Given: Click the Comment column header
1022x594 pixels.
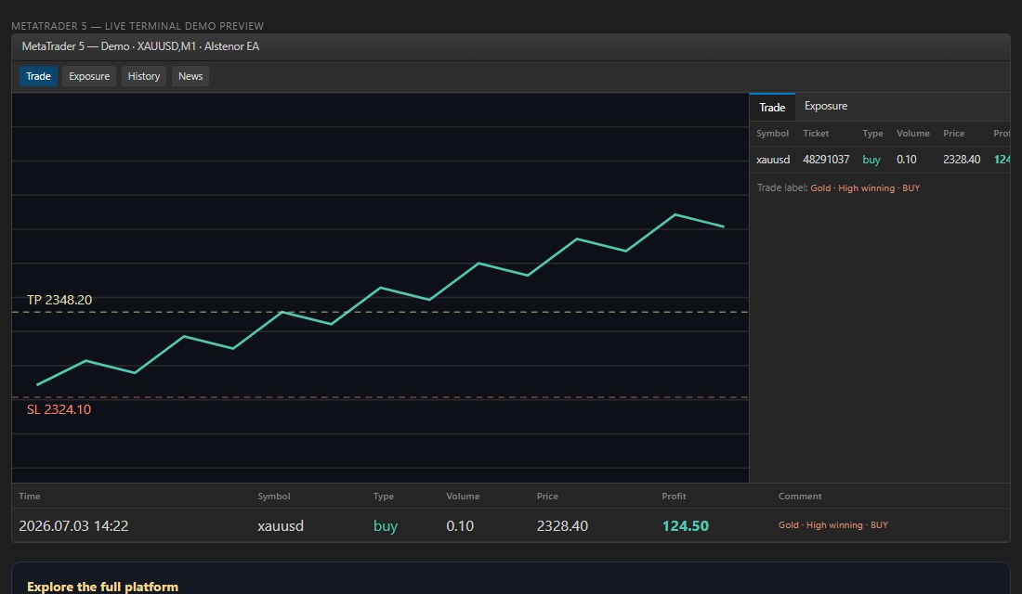Looking at the screenshot, I should point(800,497).
